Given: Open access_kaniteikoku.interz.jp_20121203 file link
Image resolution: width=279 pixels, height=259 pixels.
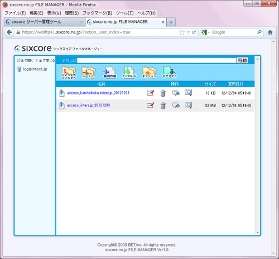Looking at the screenshot, I should coord(98,93).
